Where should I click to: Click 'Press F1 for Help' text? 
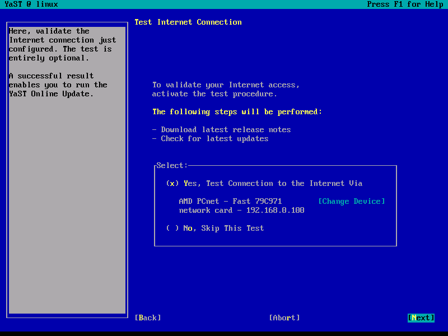click(x=405, y=4)
